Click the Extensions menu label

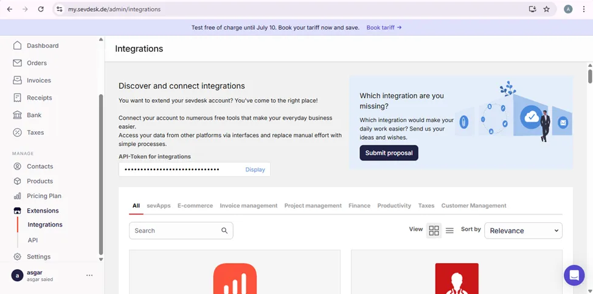click(43, 211)
